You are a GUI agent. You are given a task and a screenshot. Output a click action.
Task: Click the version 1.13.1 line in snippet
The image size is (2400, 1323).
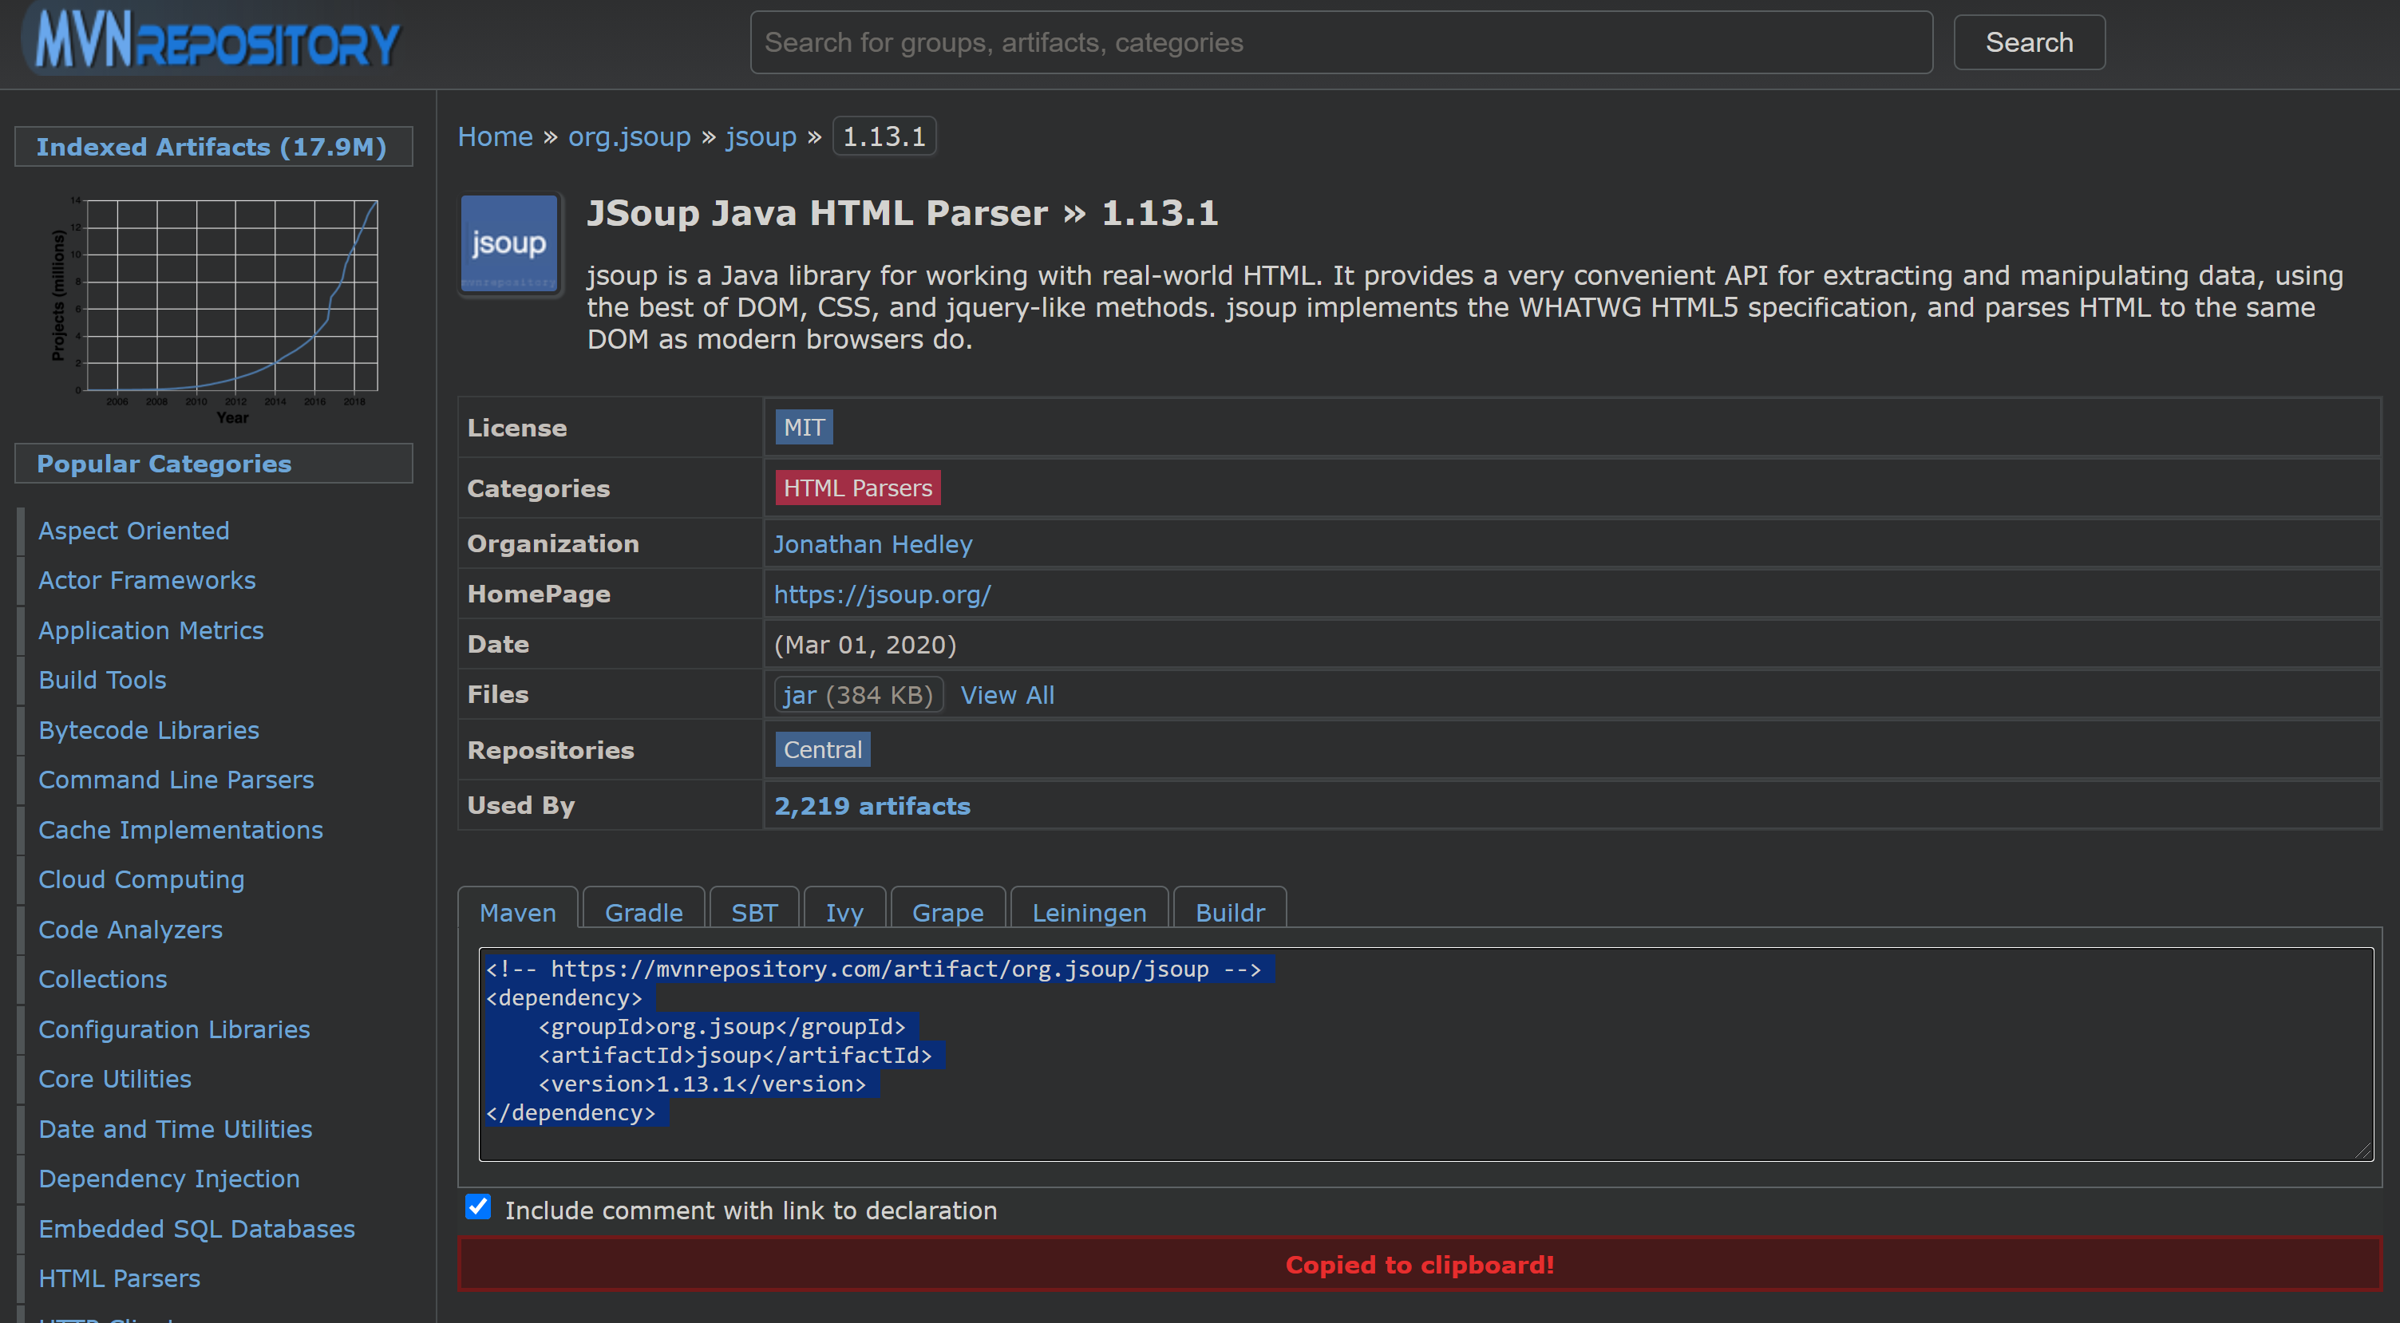click(x=702, y=1084)
